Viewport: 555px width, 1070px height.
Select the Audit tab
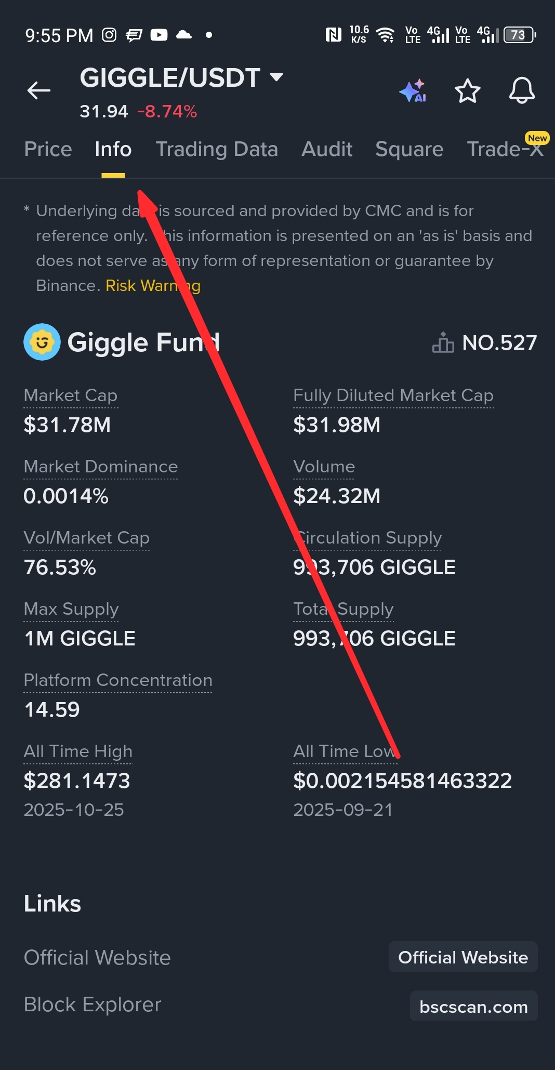click(327, 149)
